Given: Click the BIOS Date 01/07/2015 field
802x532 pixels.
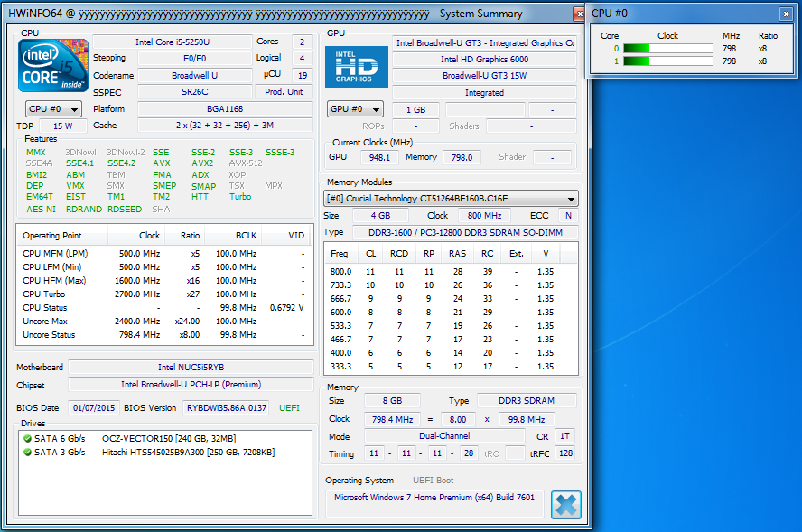Looking at the screenshot, I should click(94, 408).
